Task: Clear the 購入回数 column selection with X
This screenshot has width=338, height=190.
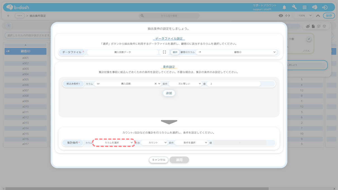Action: click(x=156, y=84)
